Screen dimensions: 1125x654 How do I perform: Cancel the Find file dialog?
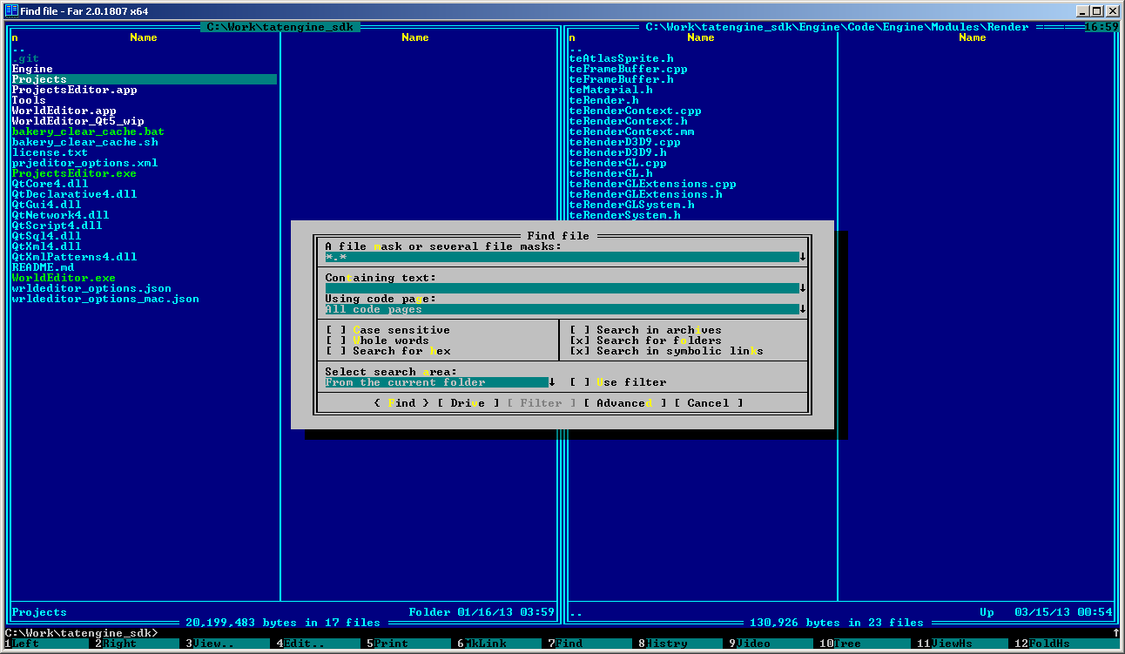point(708,403)
